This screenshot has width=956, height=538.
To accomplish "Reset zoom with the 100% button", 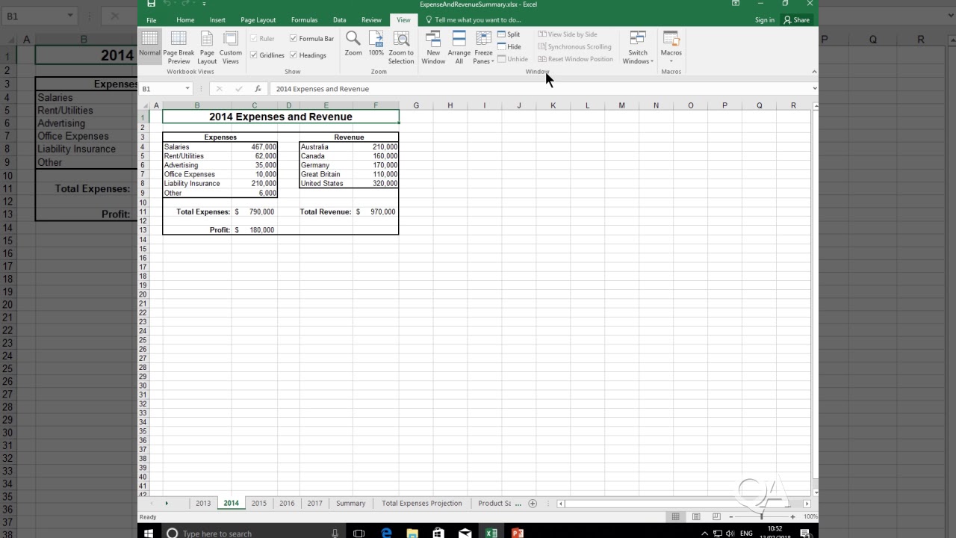I will (376, 44).
